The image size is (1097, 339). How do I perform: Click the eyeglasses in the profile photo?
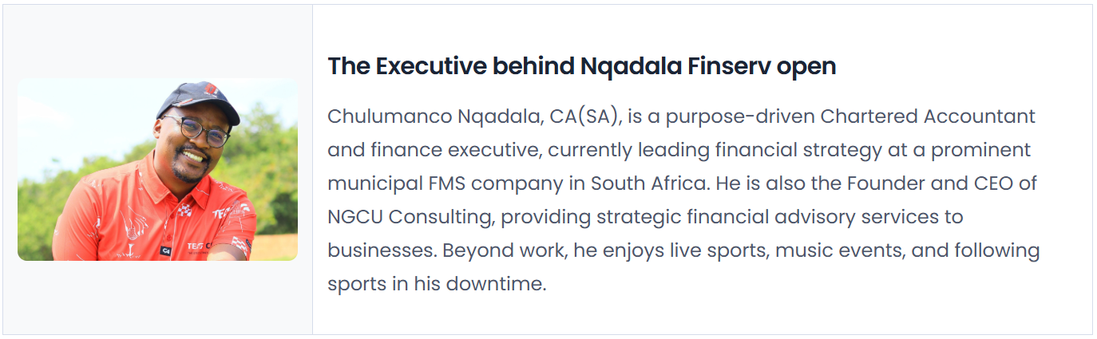coord(196,130)
